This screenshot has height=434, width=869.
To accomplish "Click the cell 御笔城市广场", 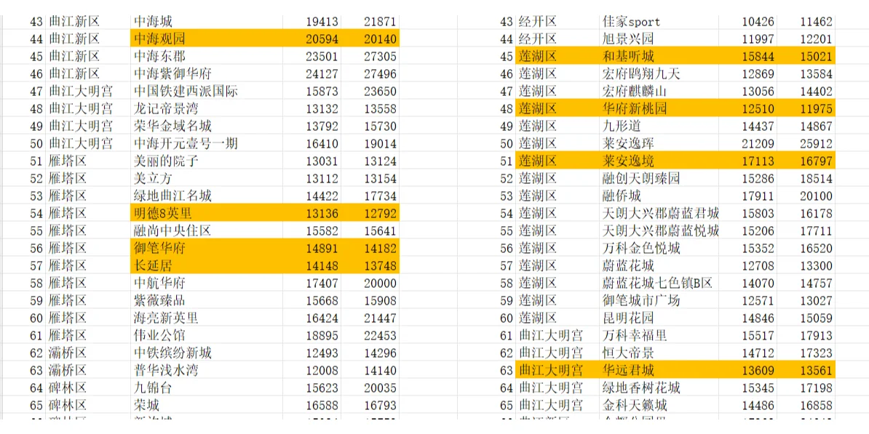I will 659,300.
